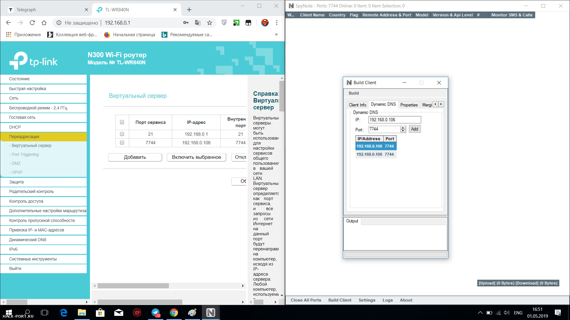The image size is (570, 320).
Task: Open Chrome home page icon
Action: tap(44, 23)
